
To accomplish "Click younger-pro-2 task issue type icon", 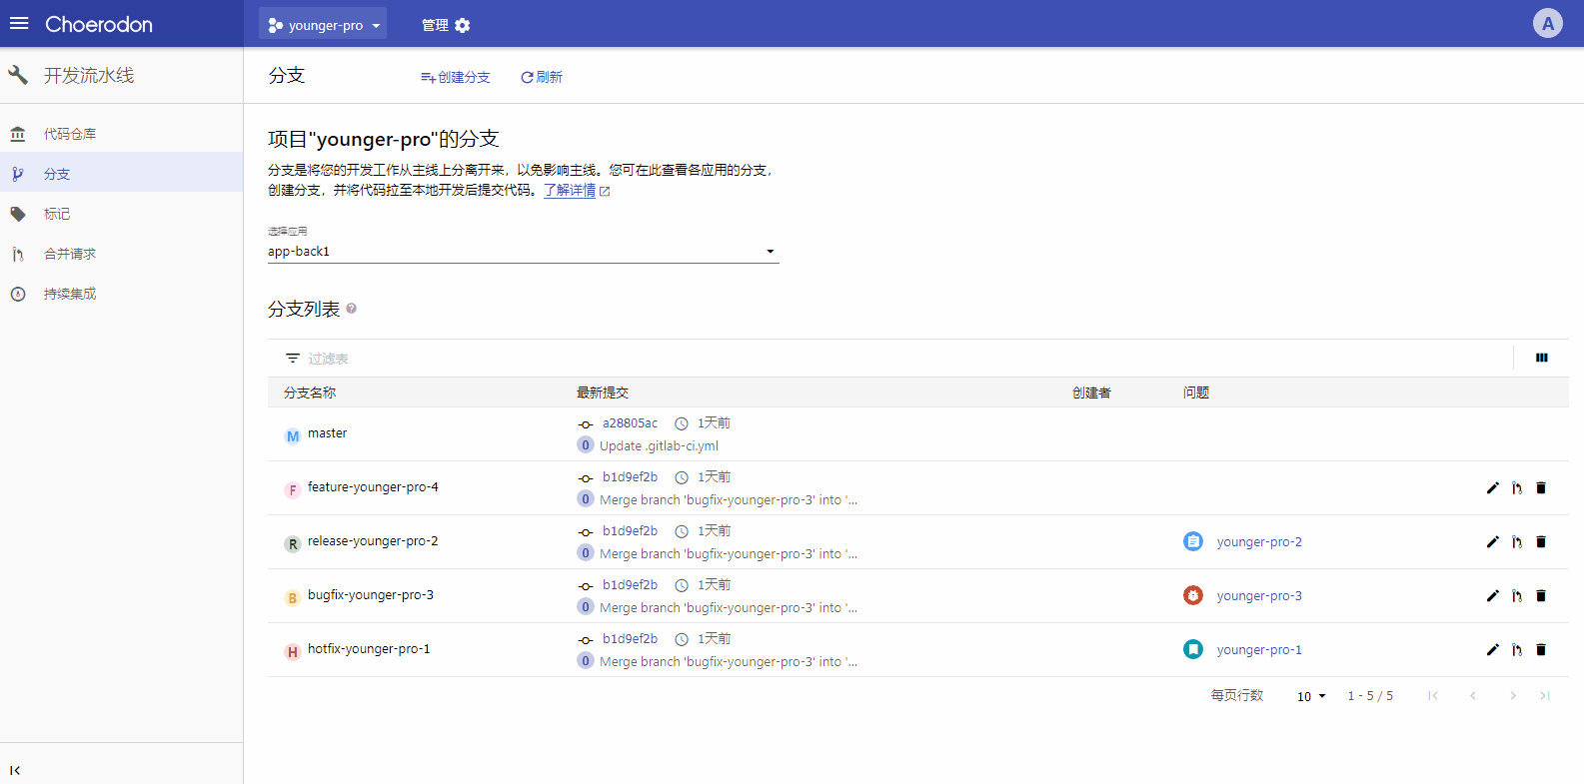I will tap(1193, 541).
